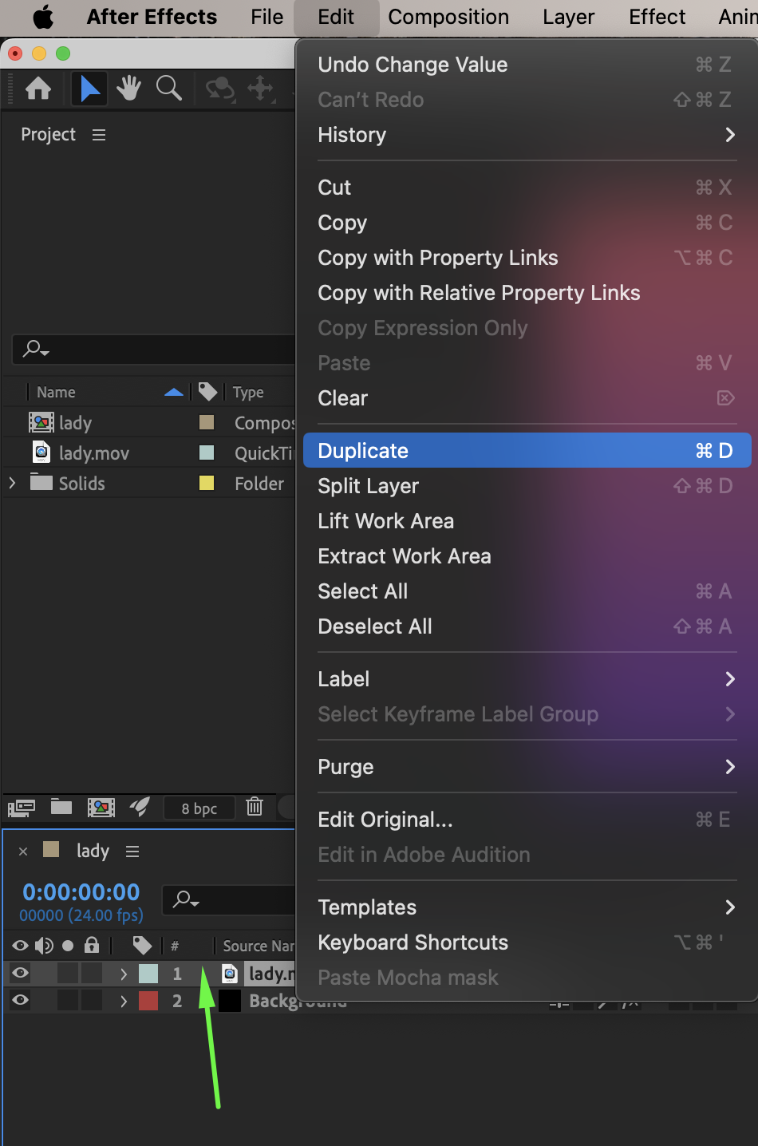Expand the Solids folder
The image size is (758, 1146).
click(x=12, y=483)
